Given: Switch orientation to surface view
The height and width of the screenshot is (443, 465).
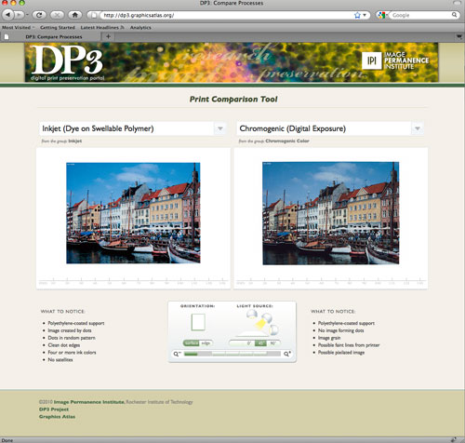Looking at the screenshot, I should click(192, 343).
